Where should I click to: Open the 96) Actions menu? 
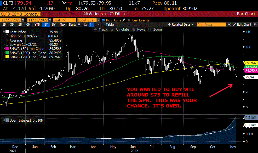[95, 14]
